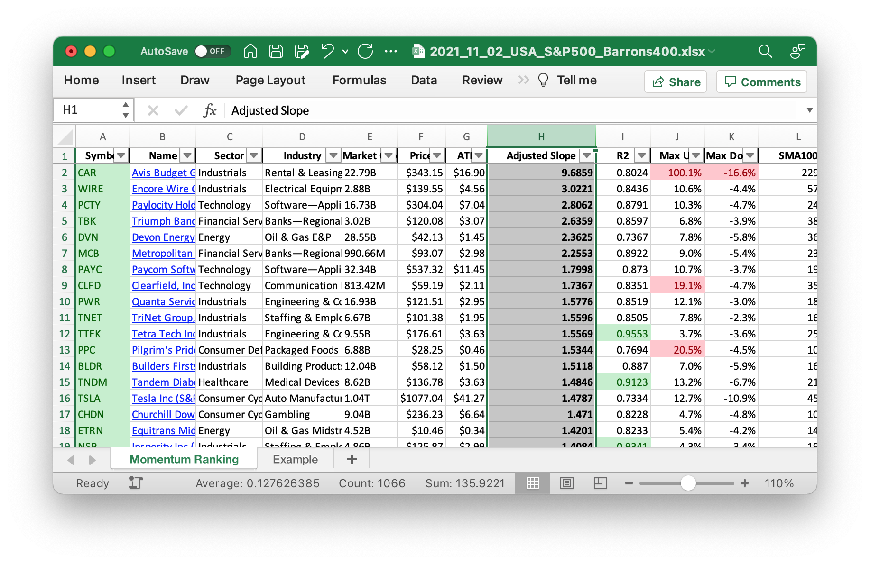870x564 pixels.
Task: Expand the formula bar
Action: [x=809, y=110]
